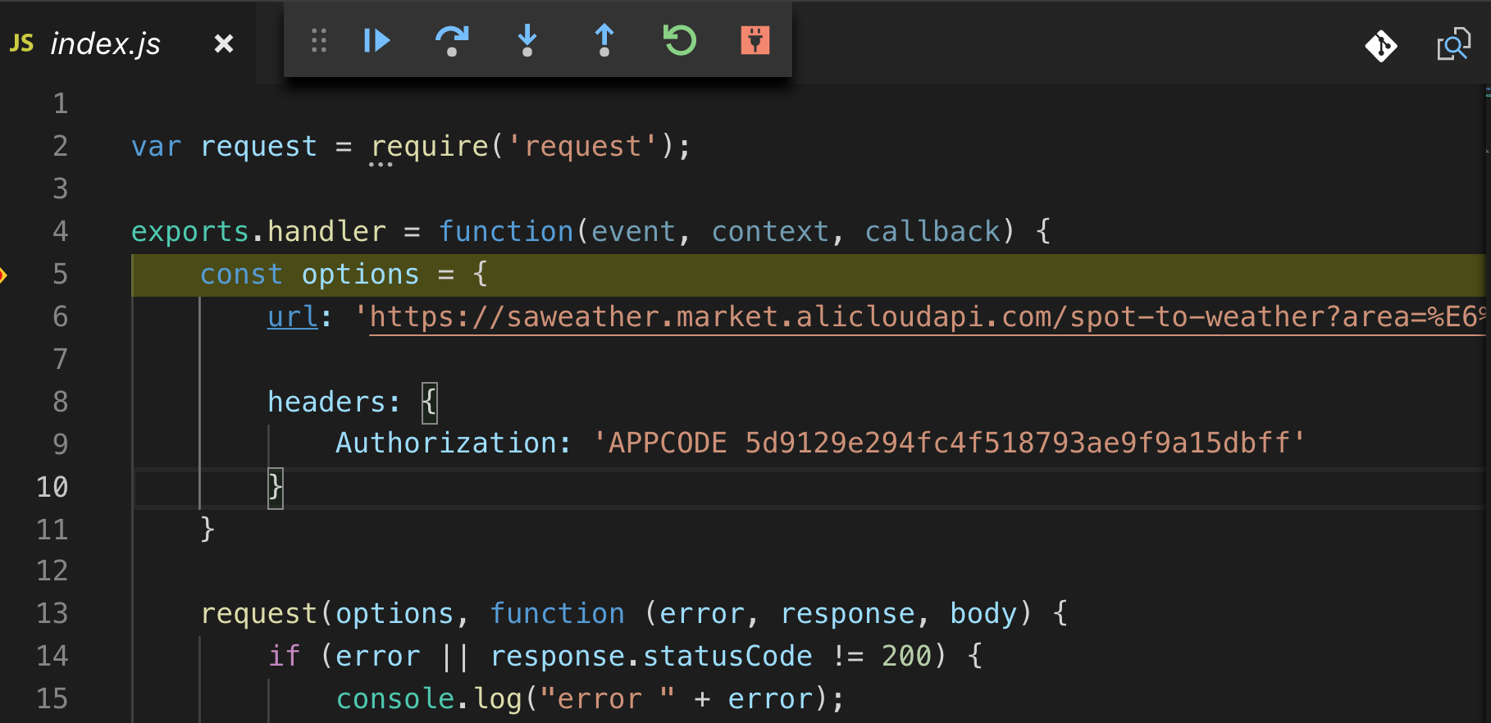Screen dimensions: 1491x723
Task: Click the JS file type icon in the tab
Action: 22,43
